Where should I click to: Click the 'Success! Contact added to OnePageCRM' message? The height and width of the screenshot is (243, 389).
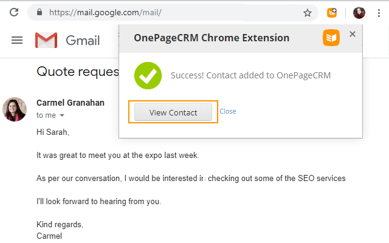click(250, 75)
